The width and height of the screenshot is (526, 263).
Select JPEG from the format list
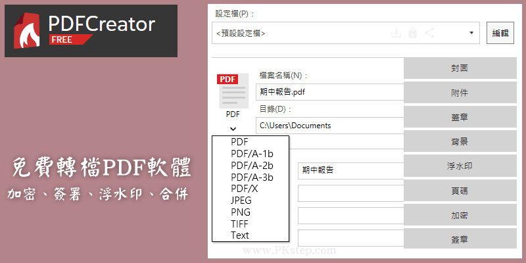click(241, 201)
